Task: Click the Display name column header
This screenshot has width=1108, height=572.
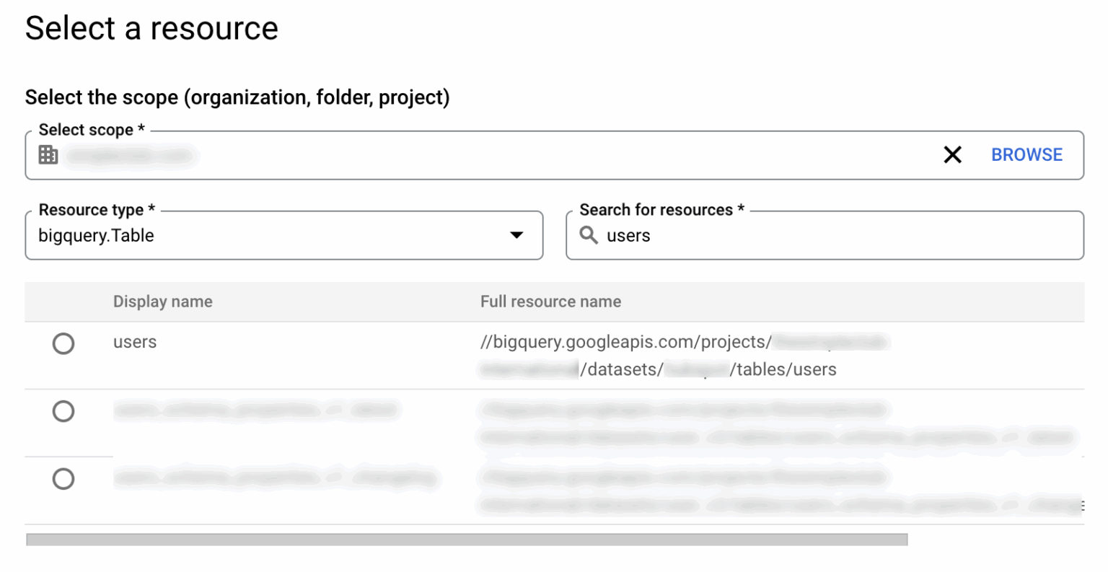Action: pos(162,302)
